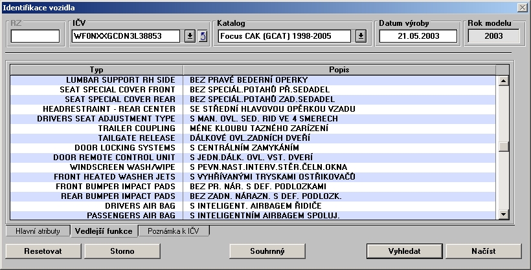
Task: Select the Vedlejší funkce tab
Action: point(104,231)
